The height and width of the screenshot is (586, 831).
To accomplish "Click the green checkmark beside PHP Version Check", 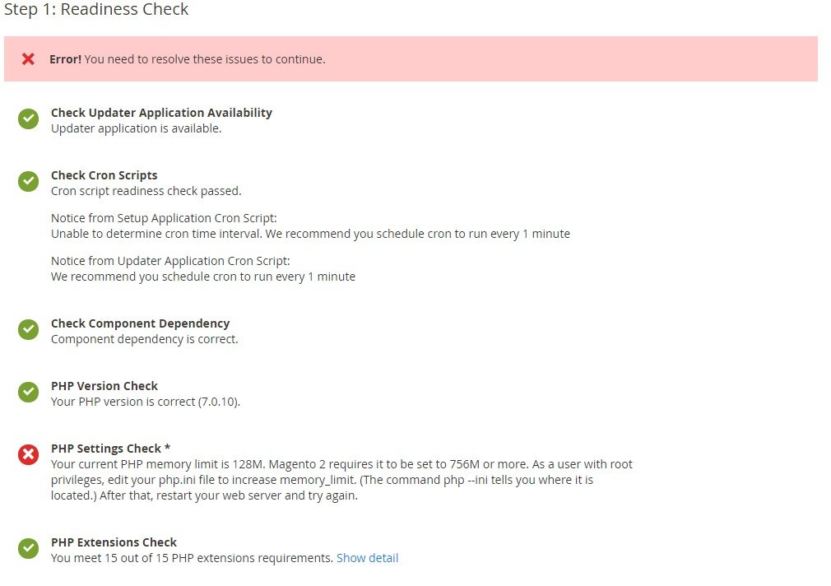I will coord(29,393).
